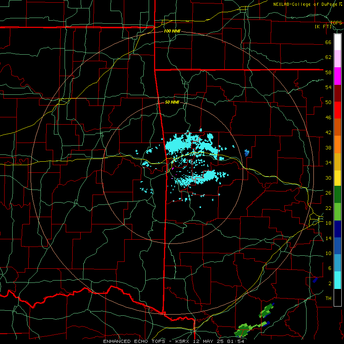The image size is (344, 344).
Task: Click the legend value '30'
Action: pos(328,178)
